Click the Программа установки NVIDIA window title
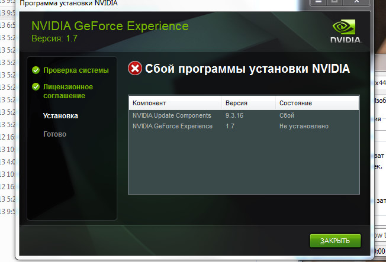This screenshot has width=386, height=262. pos(69,3)
